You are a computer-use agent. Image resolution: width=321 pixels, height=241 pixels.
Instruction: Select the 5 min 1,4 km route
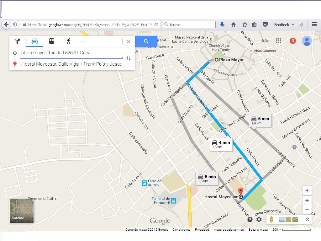click(260, 120)
